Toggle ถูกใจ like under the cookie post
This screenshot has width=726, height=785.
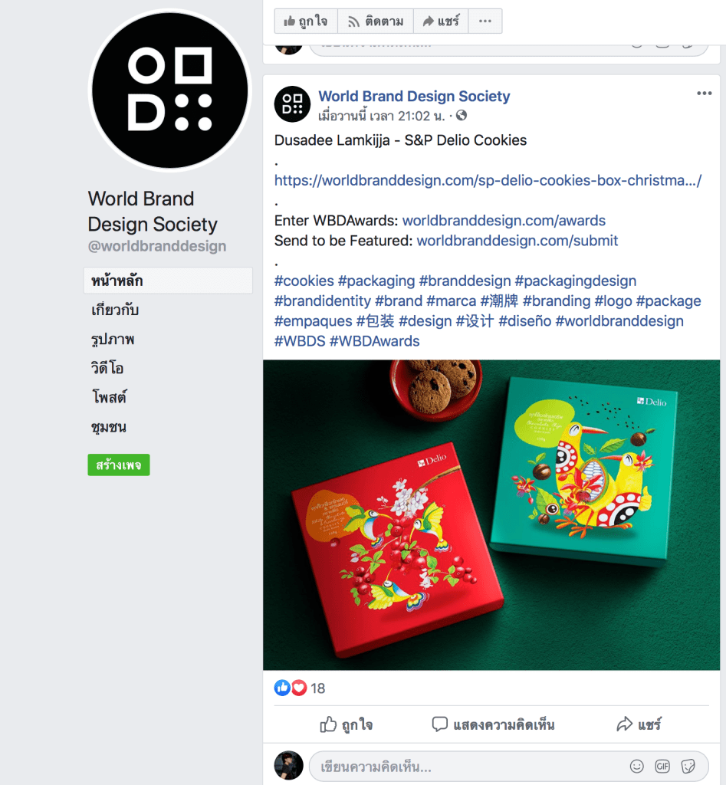[x=346, y=724]
